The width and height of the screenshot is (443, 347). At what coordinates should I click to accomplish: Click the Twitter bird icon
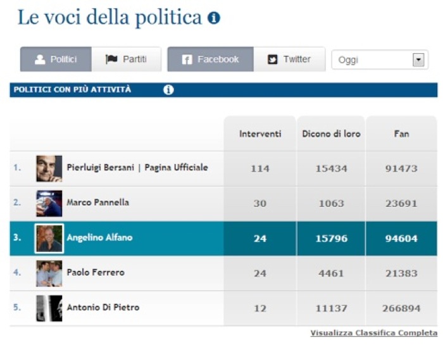coord(273,60)
